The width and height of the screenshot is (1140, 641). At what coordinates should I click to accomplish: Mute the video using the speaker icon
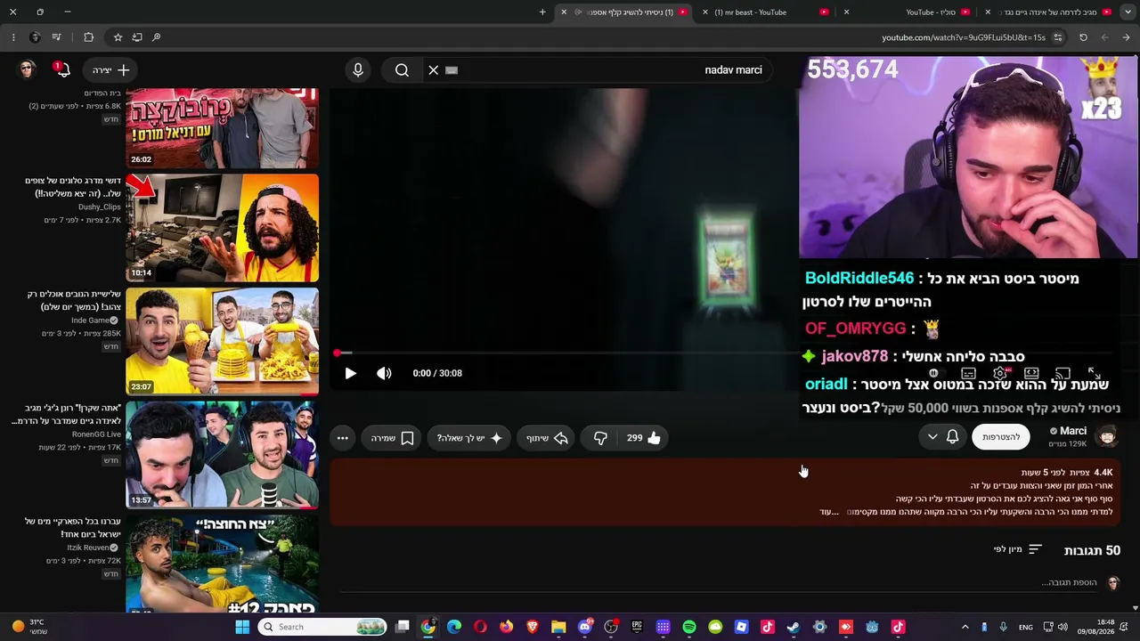(x=384, y=373)
